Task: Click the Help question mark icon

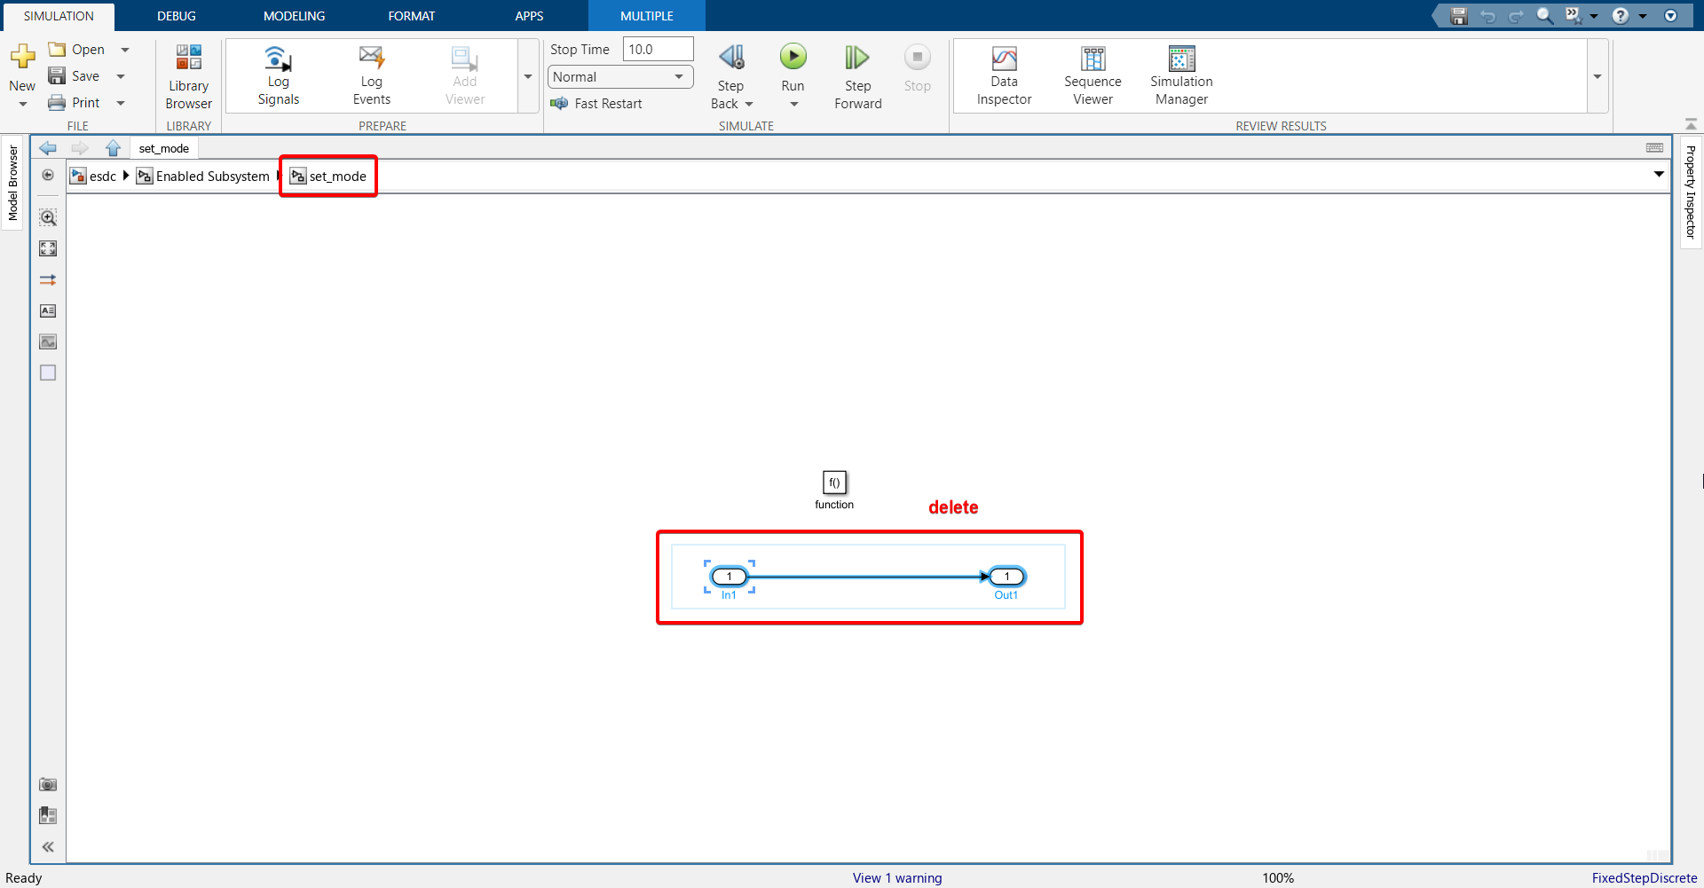Action: 1621,16
